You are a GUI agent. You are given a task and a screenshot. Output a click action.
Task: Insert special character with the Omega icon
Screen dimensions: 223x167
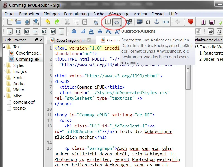pyautogui.click(x=148, y=22)
